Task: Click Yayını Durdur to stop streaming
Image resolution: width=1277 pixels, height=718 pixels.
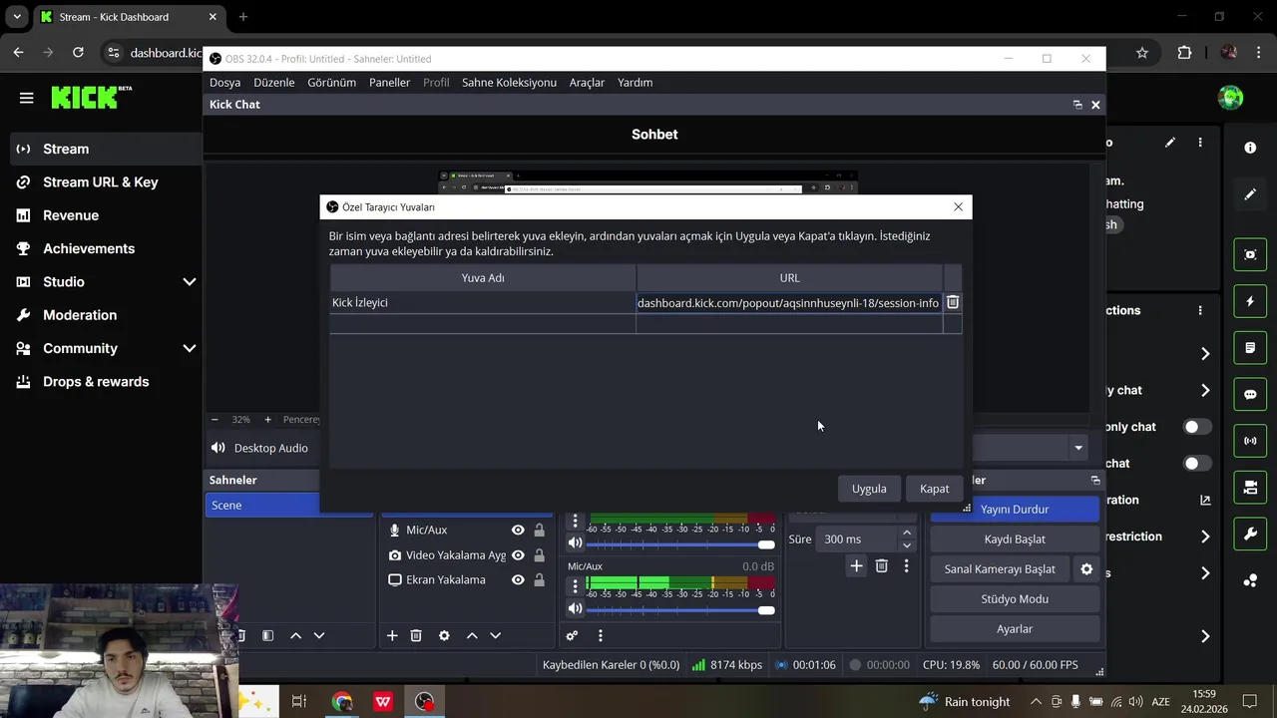Action: [1015, 509]
